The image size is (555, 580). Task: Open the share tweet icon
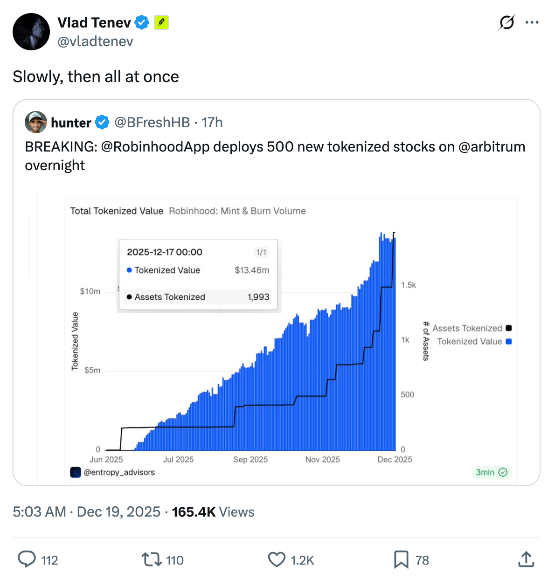click(526, 559)
